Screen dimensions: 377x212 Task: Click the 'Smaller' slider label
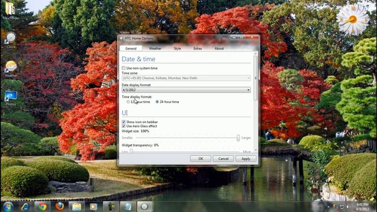point(127,138)
